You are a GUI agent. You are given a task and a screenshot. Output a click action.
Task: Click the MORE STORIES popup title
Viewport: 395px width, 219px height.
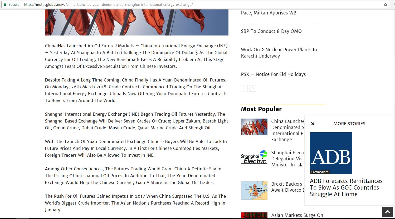(x=349, y=124)
